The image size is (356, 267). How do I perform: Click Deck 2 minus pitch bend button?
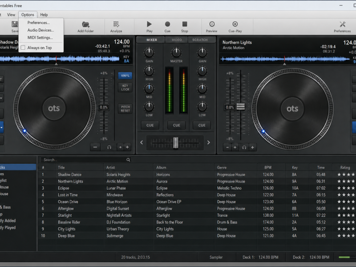coord(227,147)
